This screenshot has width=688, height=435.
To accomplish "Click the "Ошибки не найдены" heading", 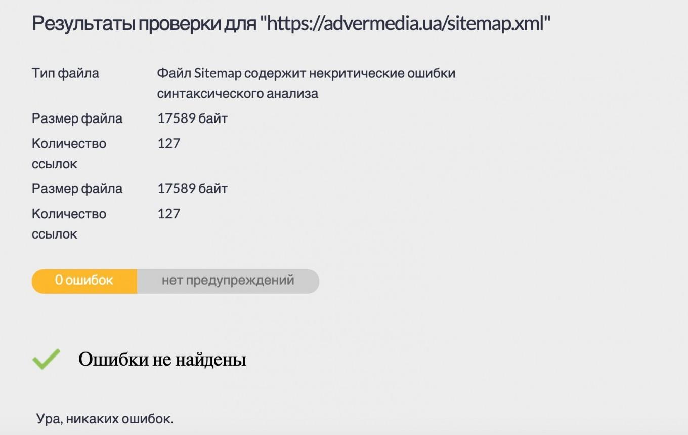I will click(162, 360).
